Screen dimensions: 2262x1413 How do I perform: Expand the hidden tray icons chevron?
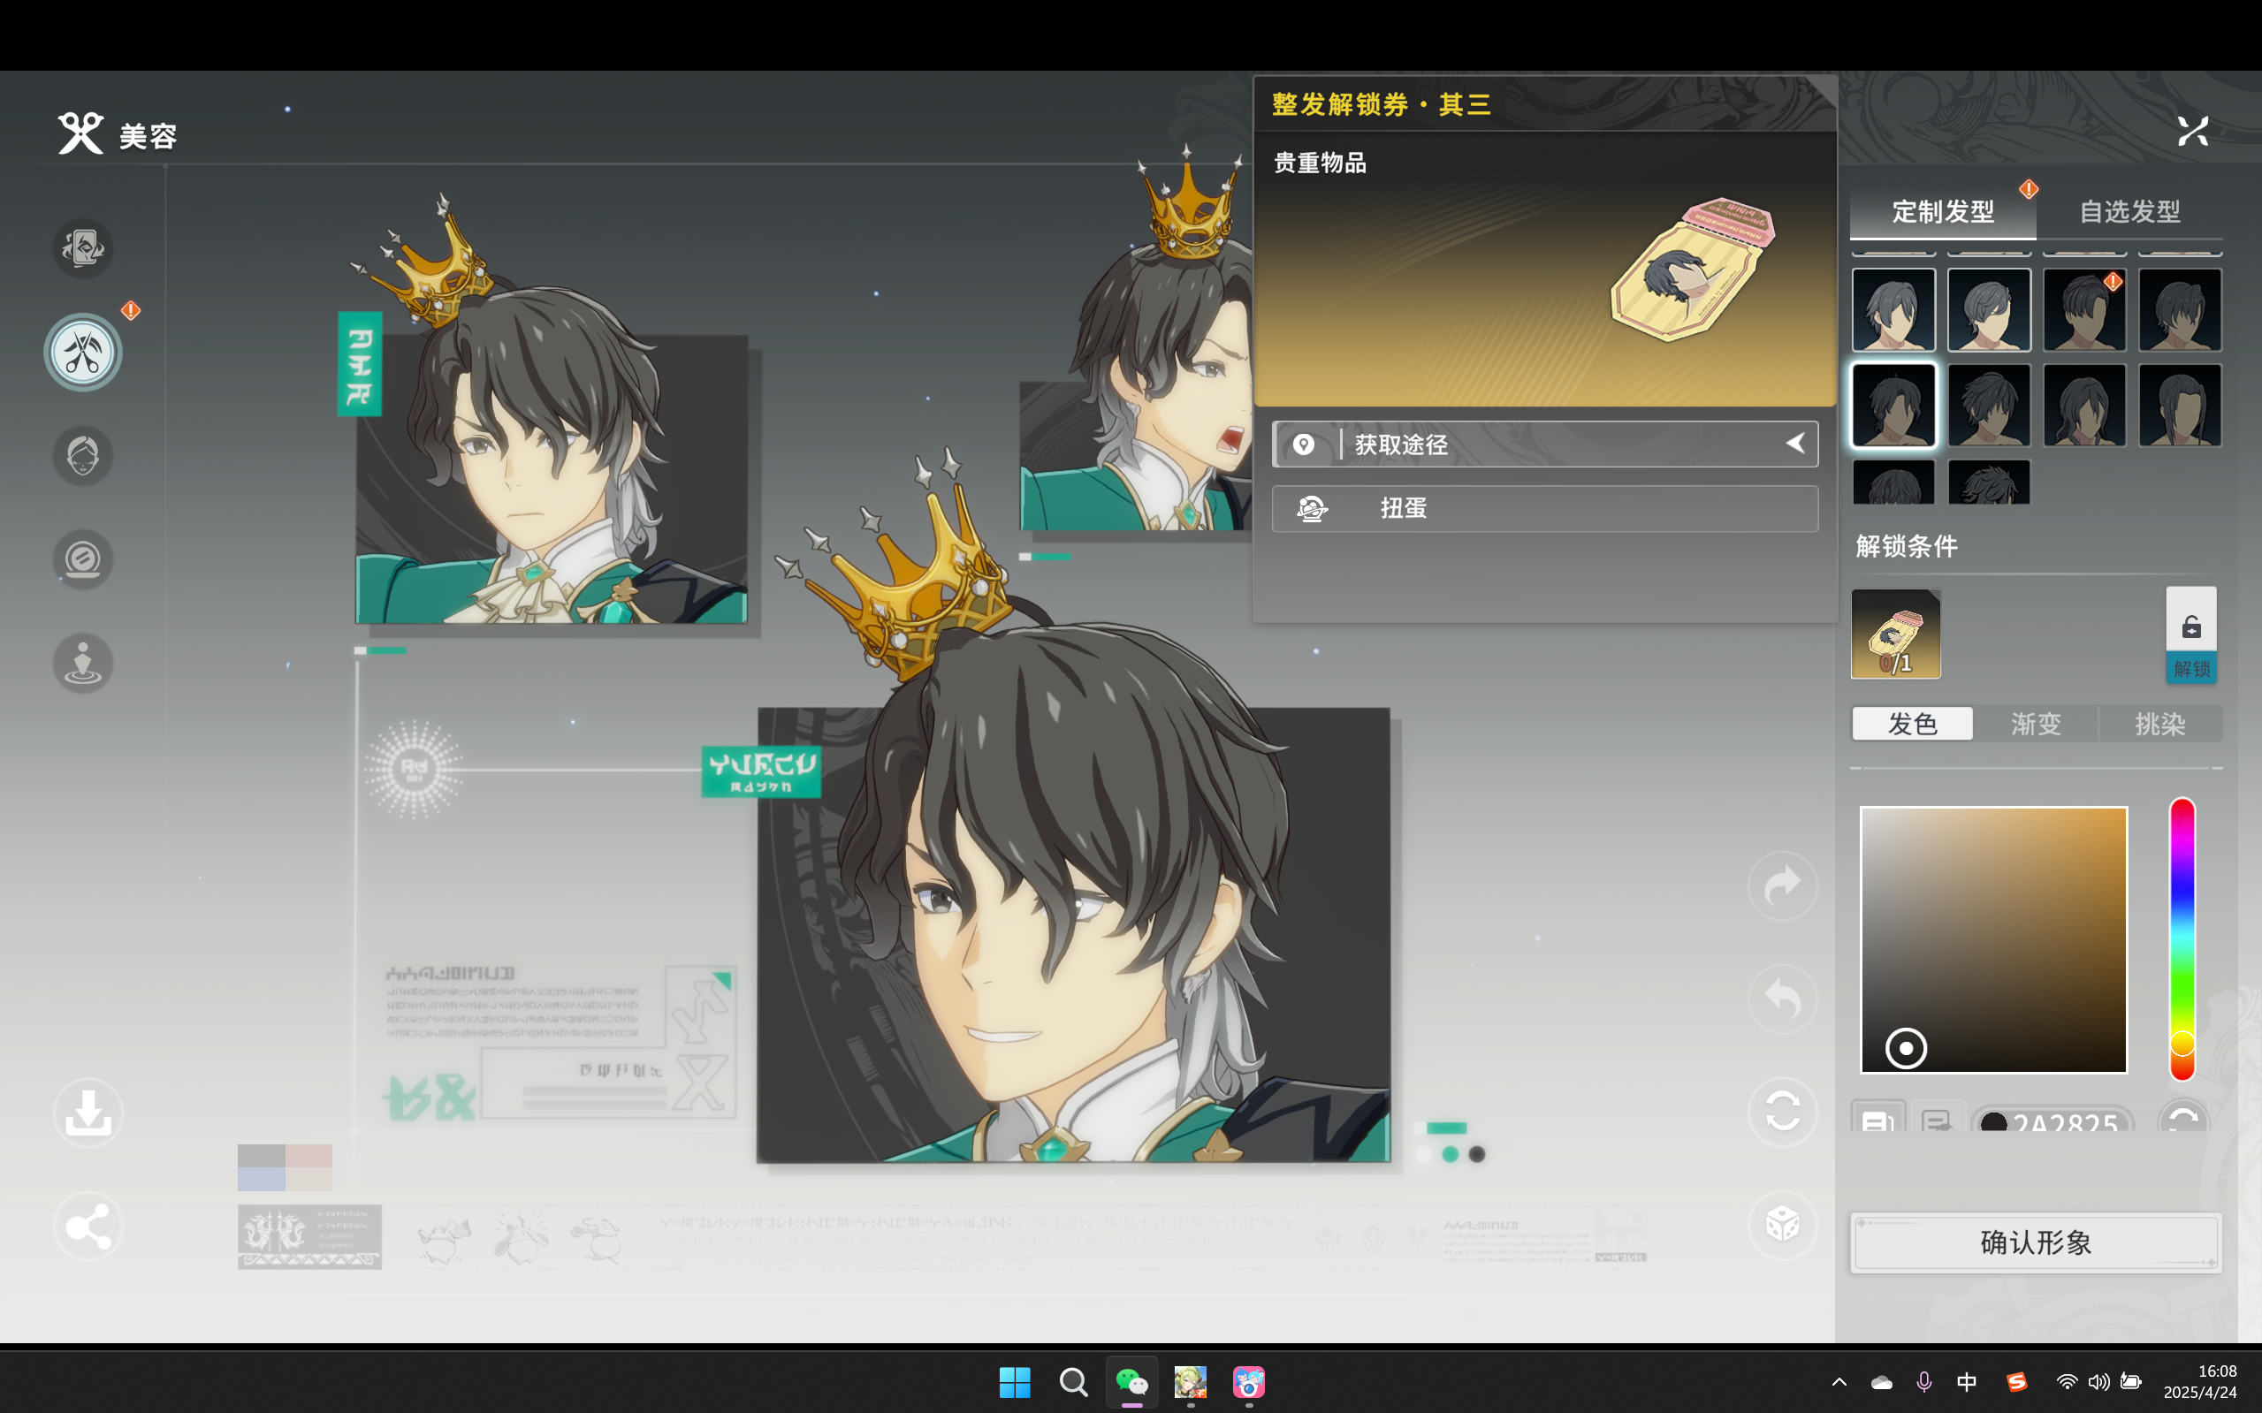pyautogui.click(x=1839, y=1381)
